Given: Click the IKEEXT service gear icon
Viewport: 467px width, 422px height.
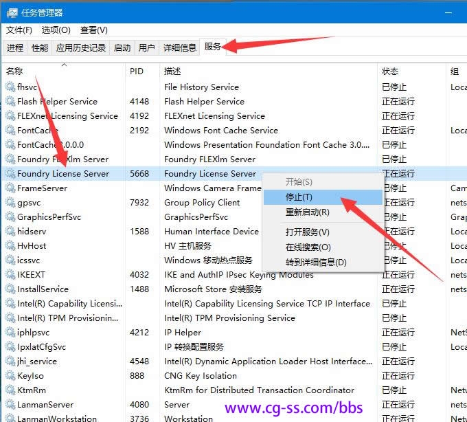Looking at the screenshot, I should click(10, 275).
